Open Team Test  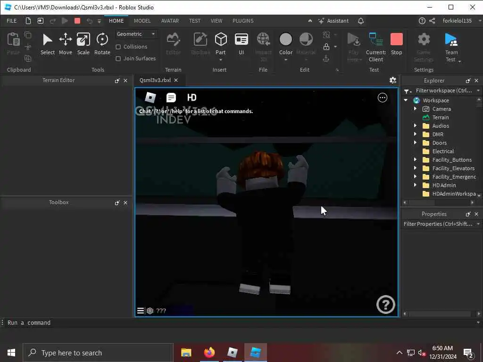pos(451,48)
